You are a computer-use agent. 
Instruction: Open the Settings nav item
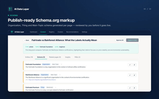(x=85, y=32)
